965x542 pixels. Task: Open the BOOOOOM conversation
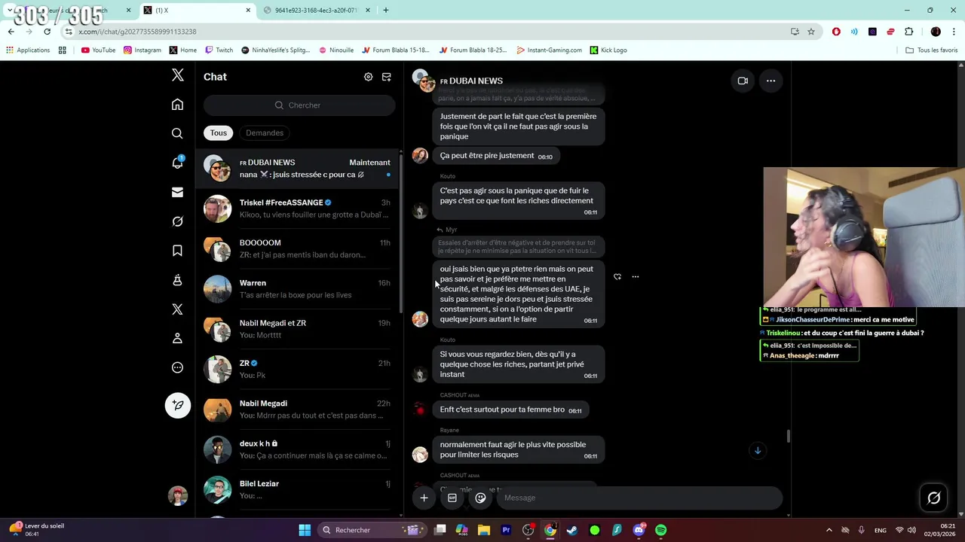299,248
